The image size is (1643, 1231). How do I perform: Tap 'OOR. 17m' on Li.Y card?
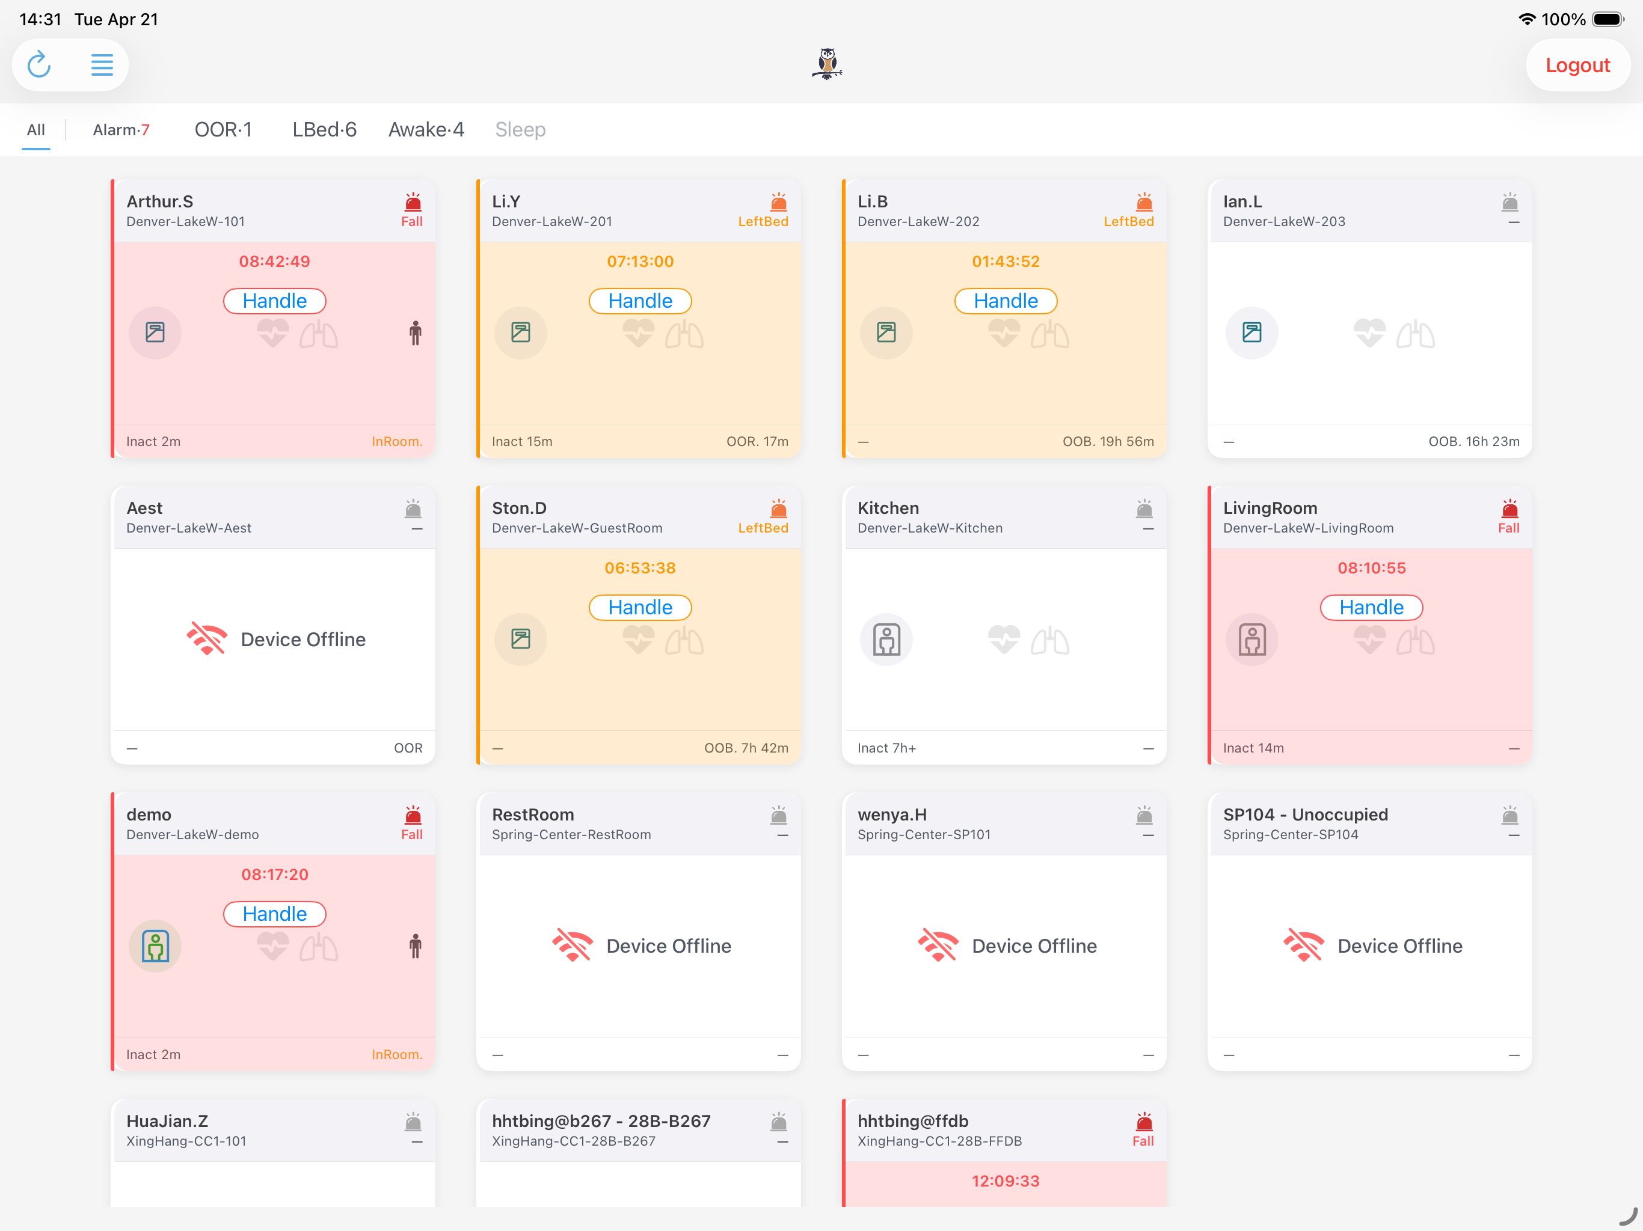758,442
